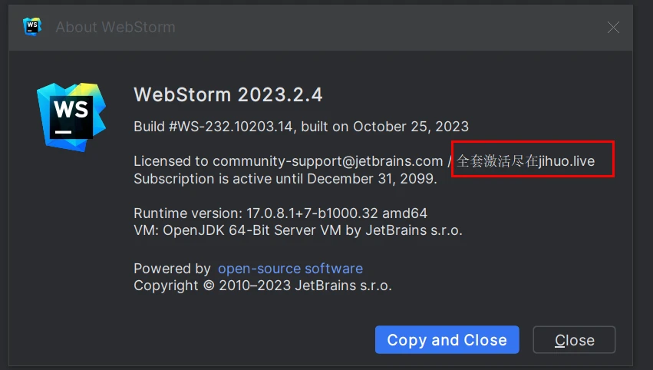The height and width of the screenshot is (370, 653).
Task: Click the Licensed to label text
Action: coord(171,161)
